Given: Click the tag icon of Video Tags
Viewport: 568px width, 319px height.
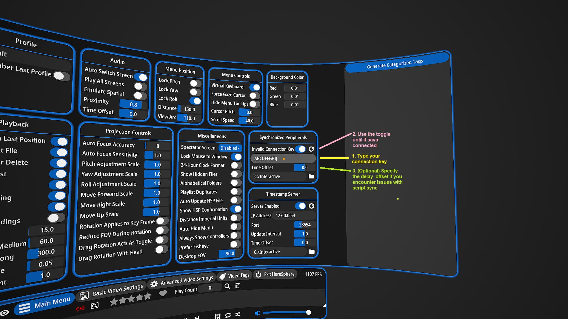Looking at the screenshot, I should point(222,277).
